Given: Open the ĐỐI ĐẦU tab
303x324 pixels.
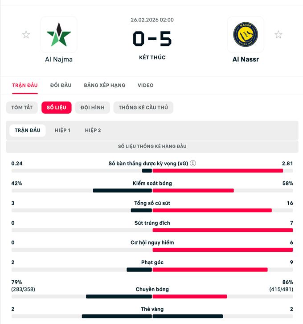Looking at the screenshot, I should click(61, 85).
